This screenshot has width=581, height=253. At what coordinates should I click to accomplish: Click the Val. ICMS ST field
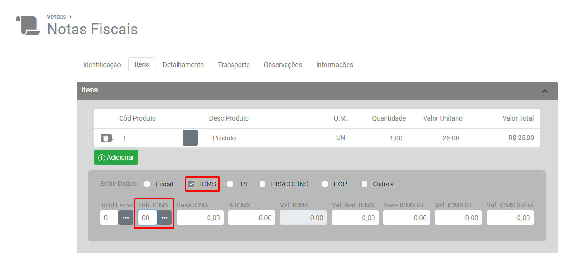point(458,218)
